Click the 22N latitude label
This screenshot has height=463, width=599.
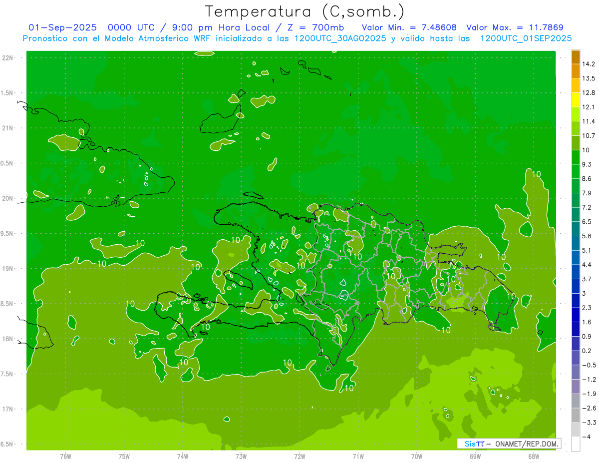point(8,58)
